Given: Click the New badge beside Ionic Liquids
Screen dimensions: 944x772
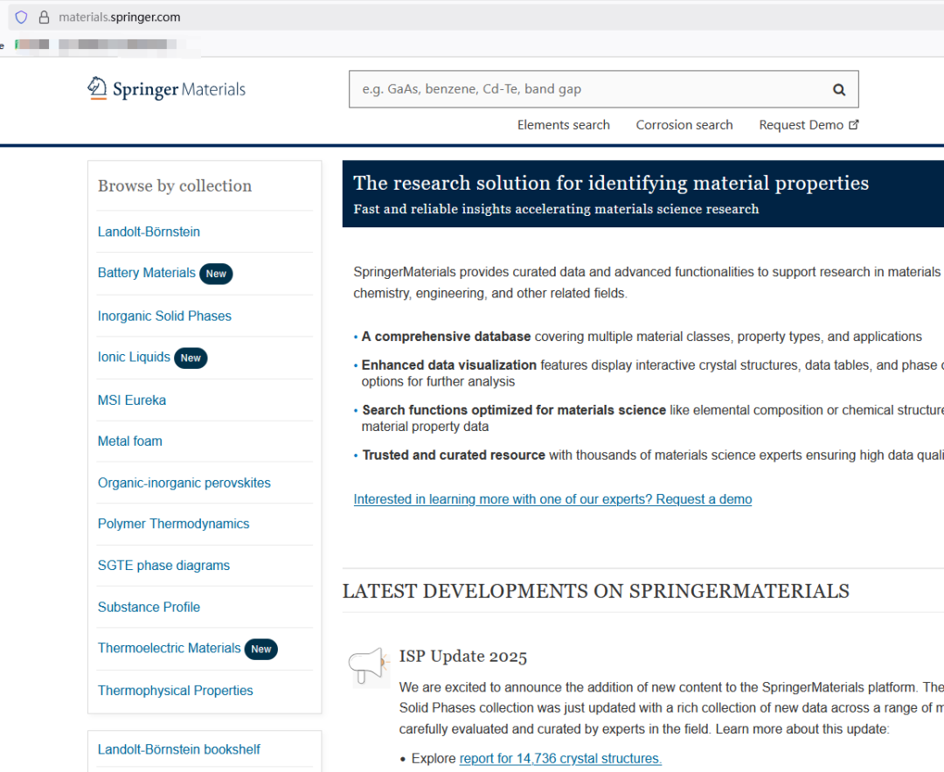Looking at the screenshot, I should click(x=191, y=358).
